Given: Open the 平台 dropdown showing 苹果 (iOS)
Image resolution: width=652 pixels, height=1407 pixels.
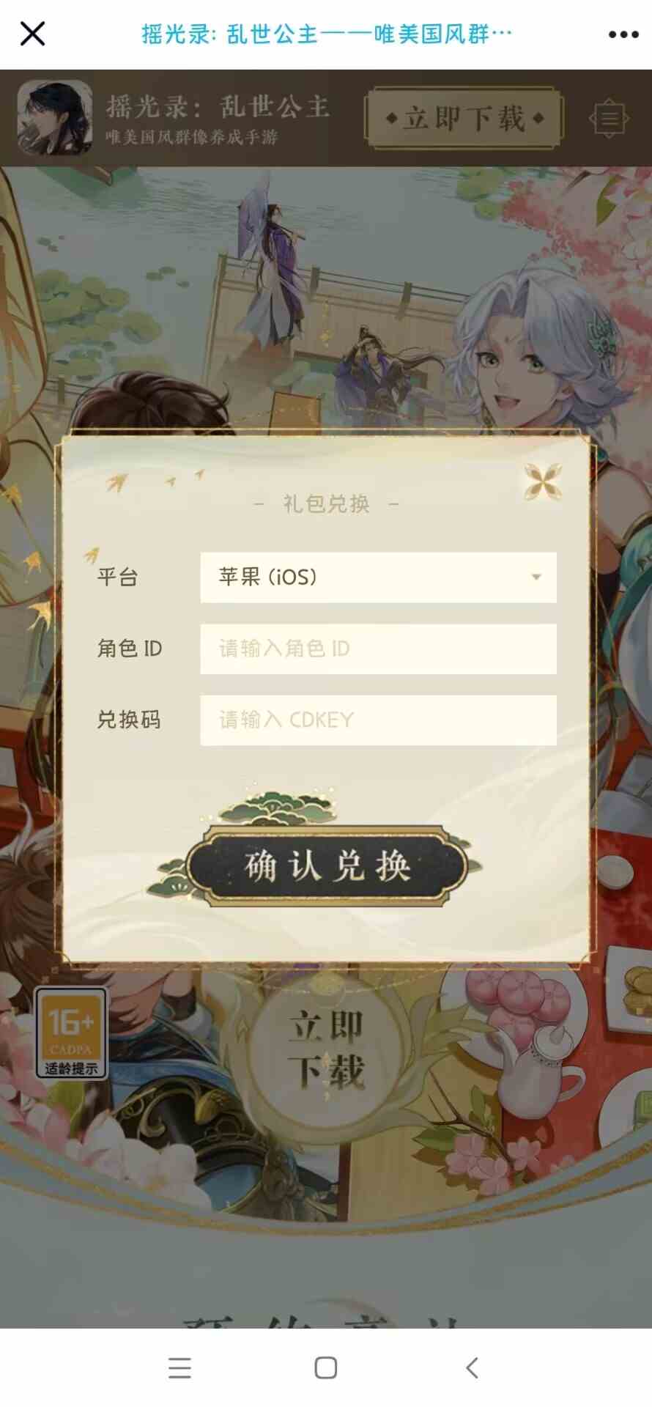Looking at the screenshot, I should pos(378,577).
